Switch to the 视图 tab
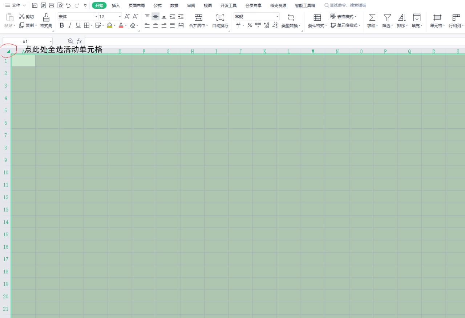The image size is (465, 318). 208,5
